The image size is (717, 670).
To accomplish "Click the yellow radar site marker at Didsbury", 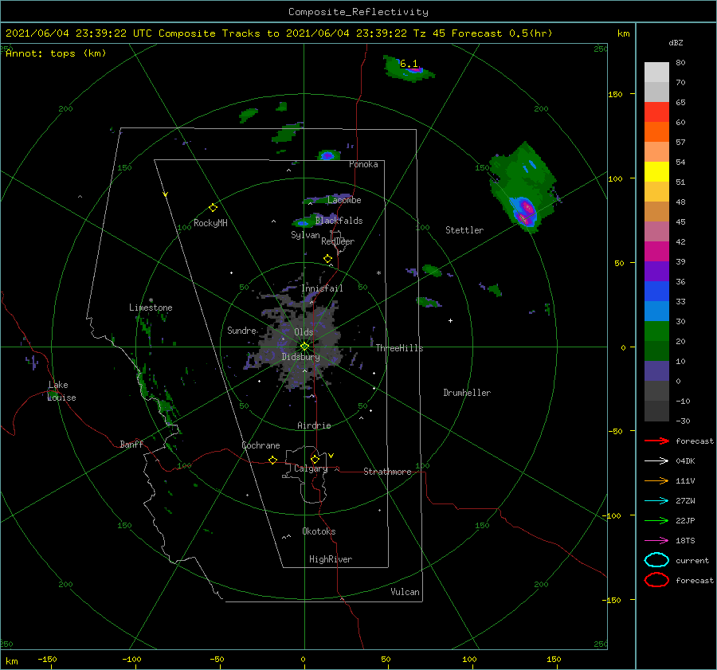I will (304, 347).
